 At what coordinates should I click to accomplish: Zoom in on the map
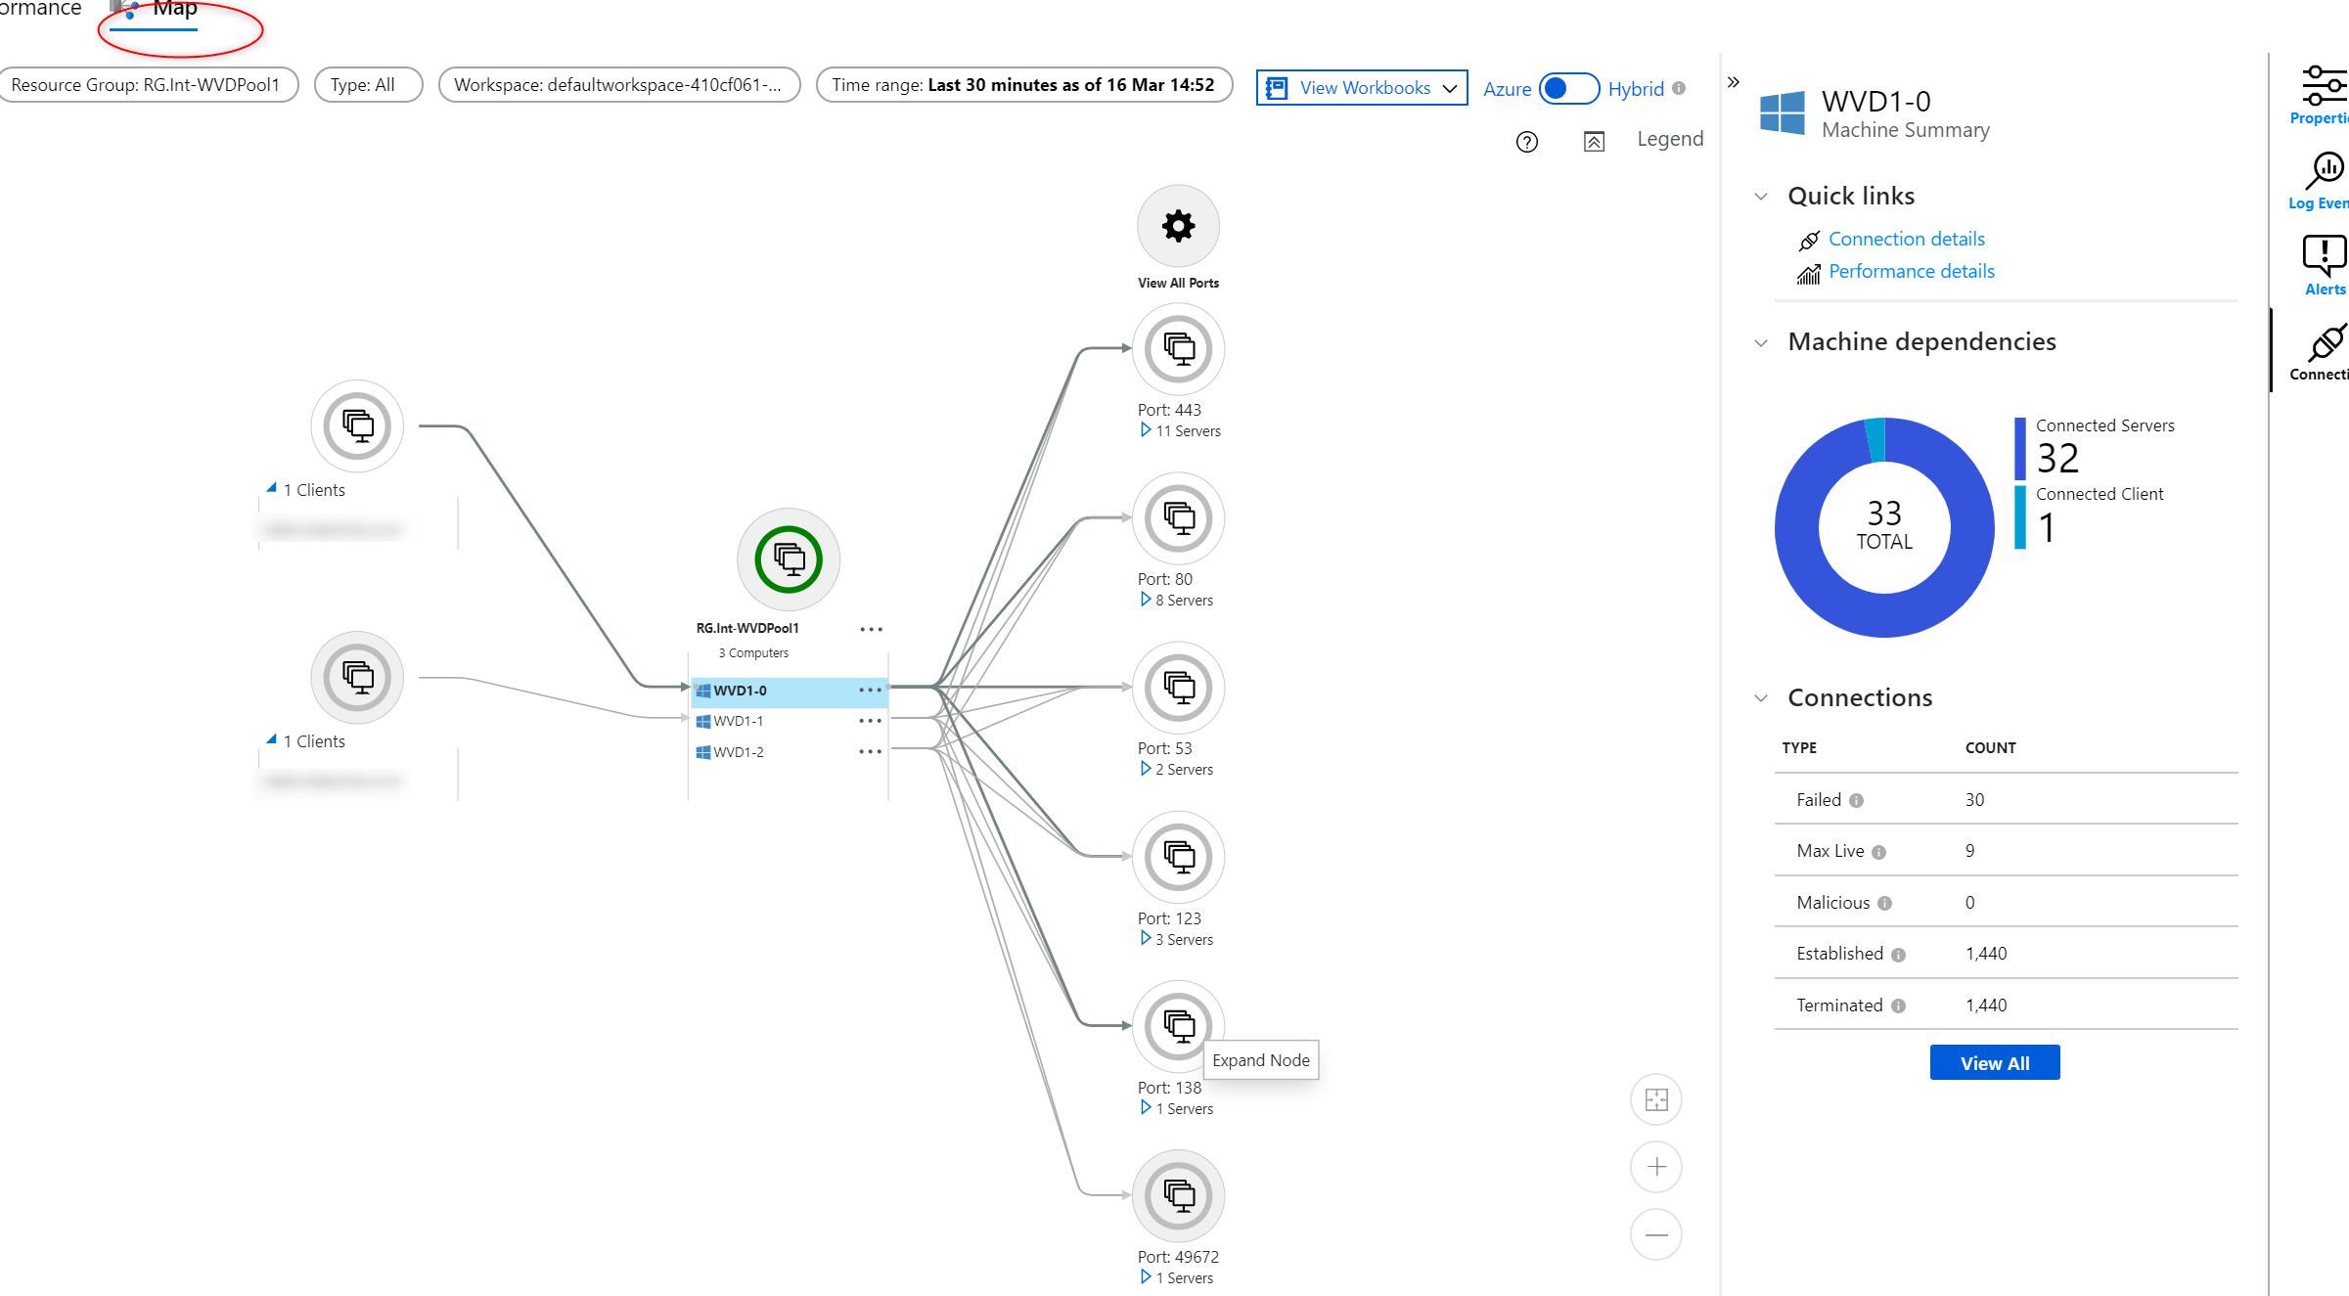coord(1656,1167)
